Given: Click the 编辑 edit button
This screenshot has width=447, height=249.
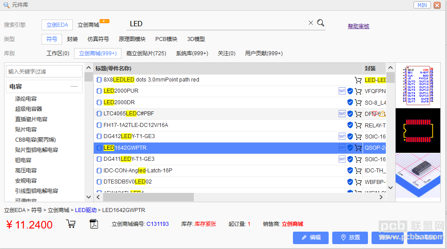Looking at the screenshot, I should pos(311,237).
